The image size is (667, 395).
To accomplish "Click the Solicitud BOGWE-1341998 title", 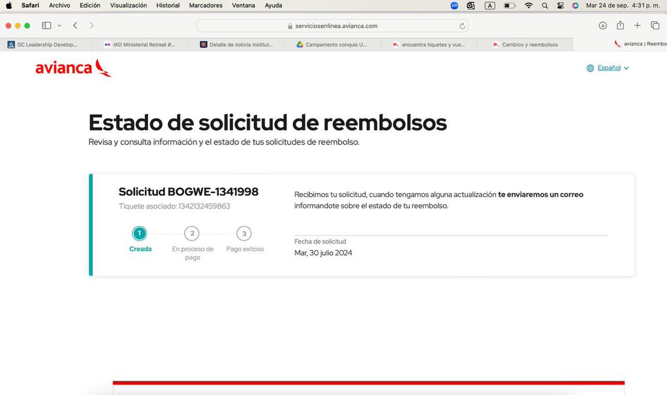I will tap(188, 192).
